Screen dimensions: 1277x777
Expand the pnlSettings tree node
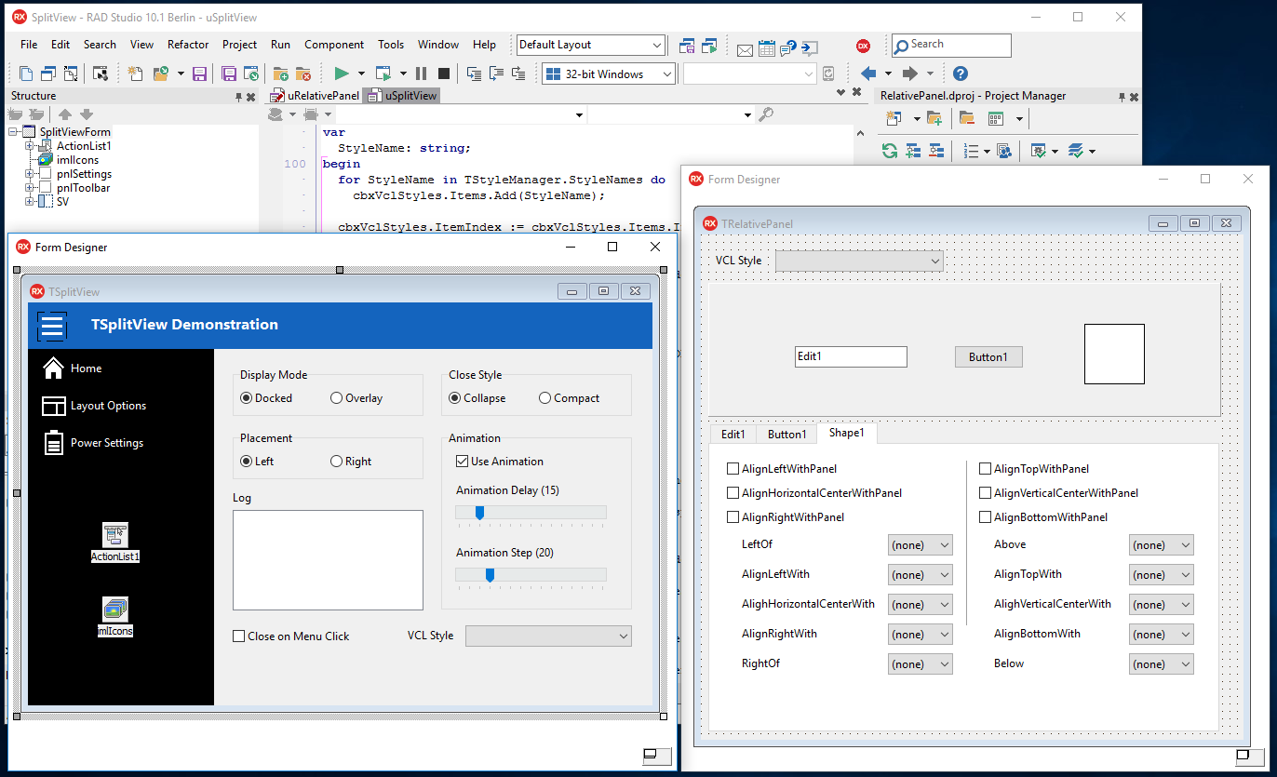(30, 174)
